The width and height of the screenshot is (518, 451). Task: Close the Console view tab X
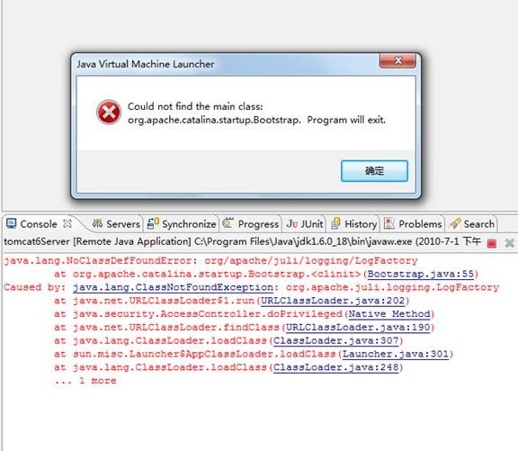(x=67, y=223)
